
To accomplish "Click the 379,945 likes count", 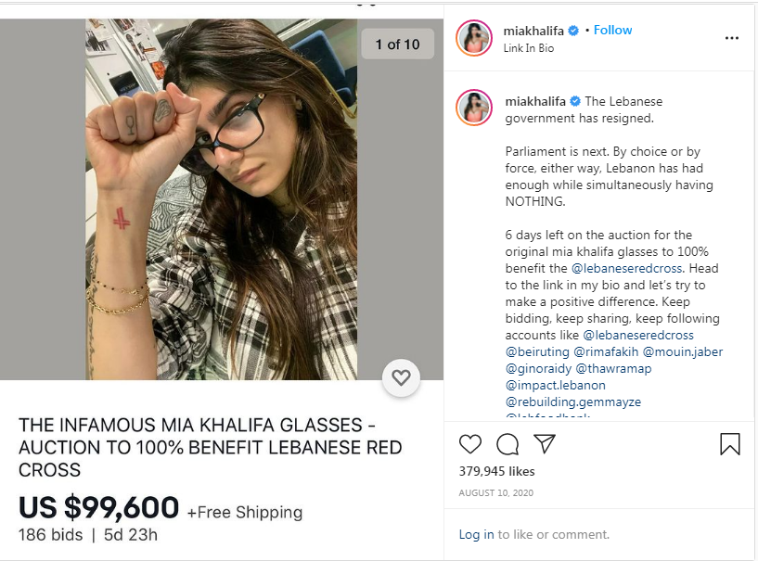I will point(497,471).
